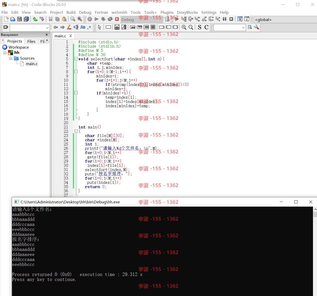Screen dimensions: 317x296
Task: Click the debugger Step into icon
Action: pos(197,19)
